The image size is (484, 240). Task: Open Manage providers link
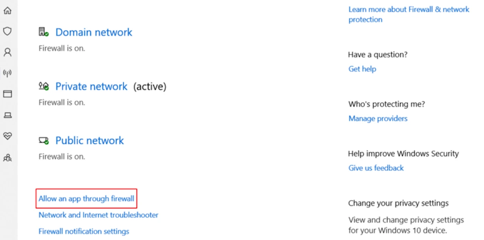pyautogui.click(x=378, y=119)
